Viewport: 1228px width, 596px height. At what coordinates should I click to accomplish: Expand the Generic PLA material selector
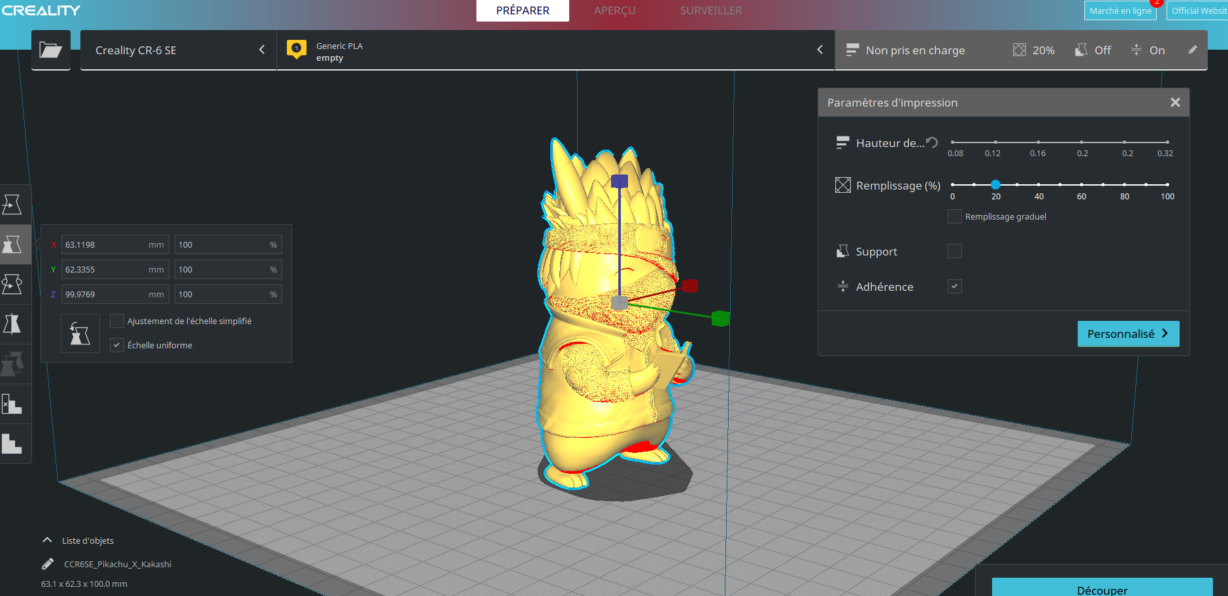556,50
